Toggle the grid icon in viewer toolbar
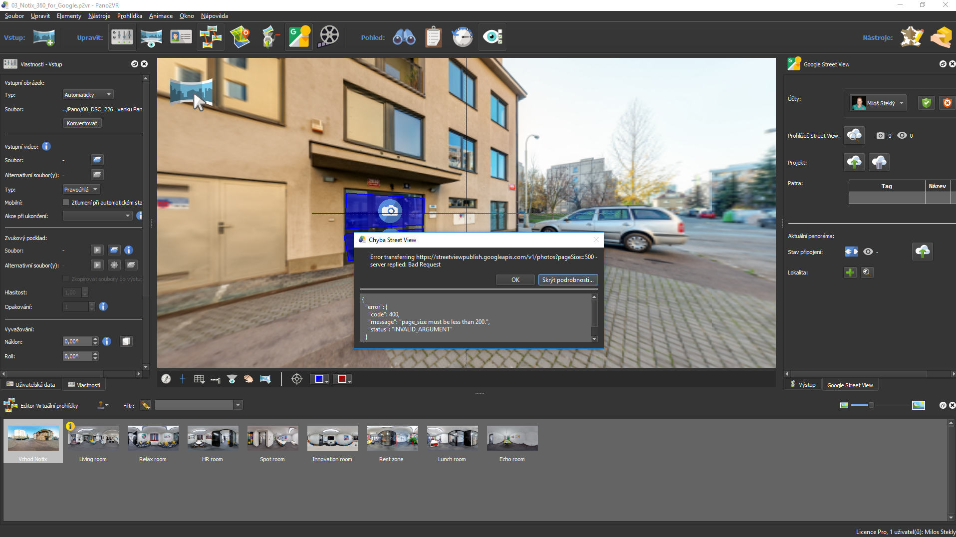Viewport: 956px width, 537px height. [199, 379]
